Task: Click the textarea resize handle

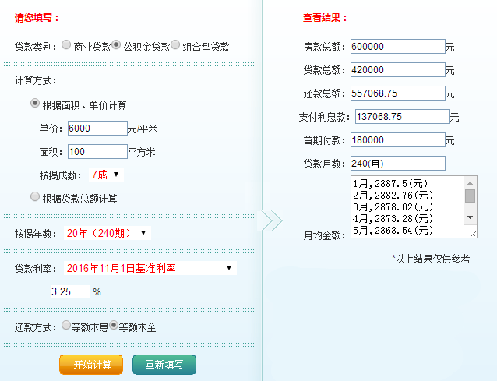Action: coord(473,234)
